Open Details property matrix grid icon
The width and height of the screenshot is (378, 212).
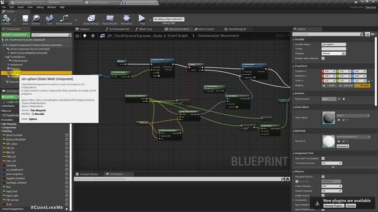pyautogui.click(x=367, y=34)
